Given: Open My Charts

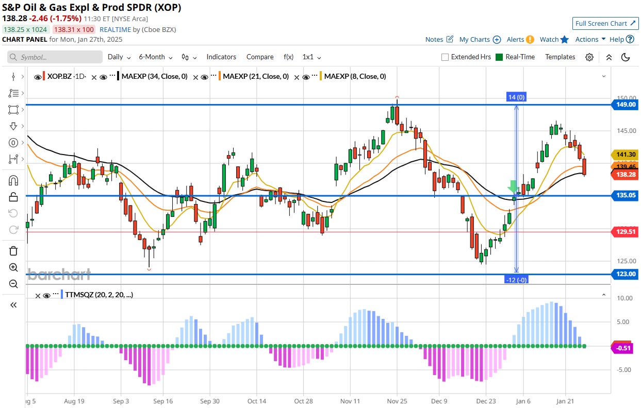Looking at the screenshot, I should (480, 39).
